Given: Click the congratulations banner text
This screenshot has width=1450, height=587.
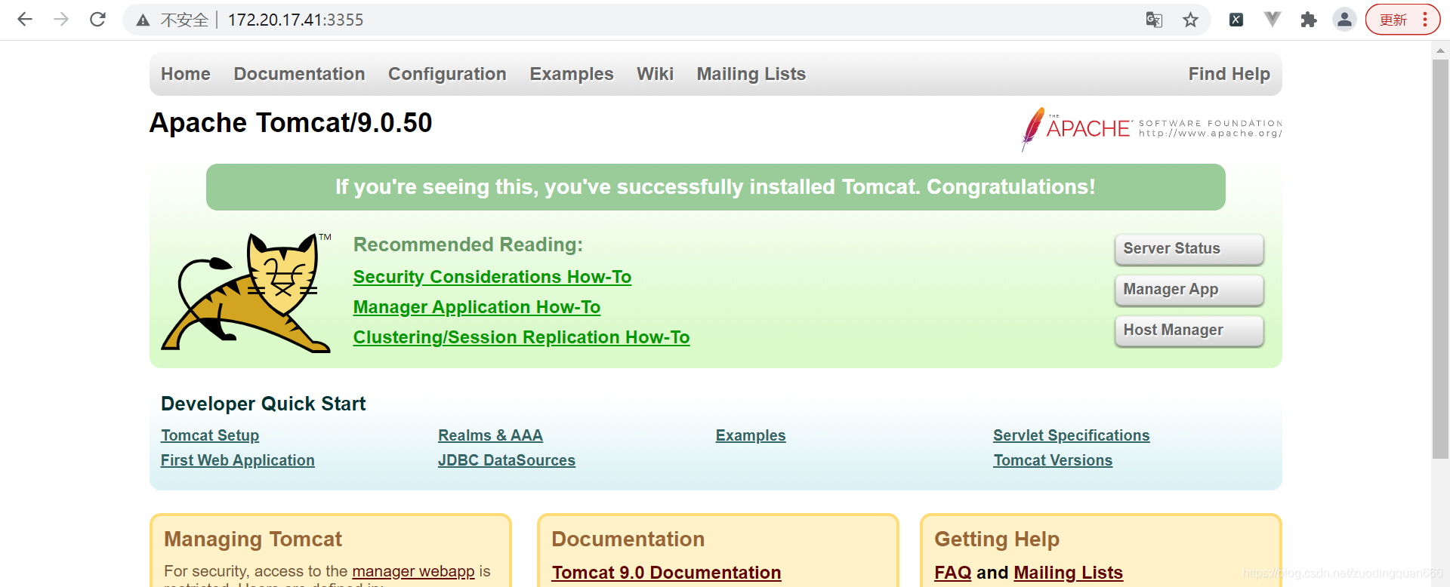Looking at the screenshot, I should 715,187.
